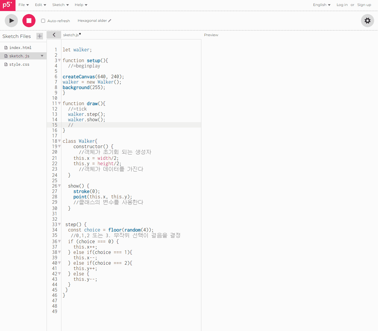Fold the setup function at line 3
Viewport: 378px width, 331px height.
click(59, 60)
